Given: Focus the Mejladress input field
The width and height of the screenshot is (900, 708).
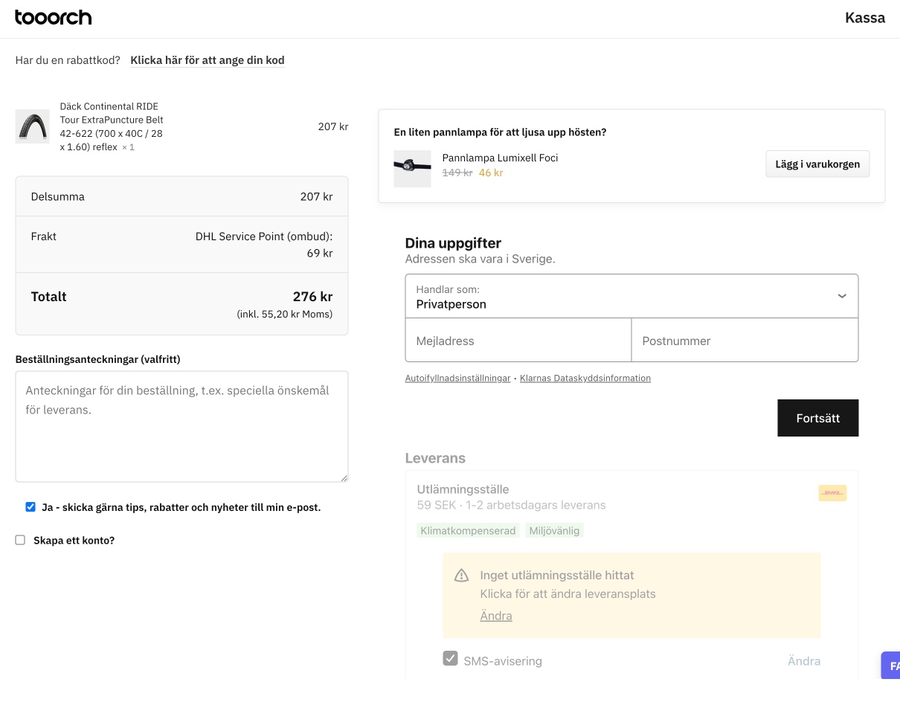Looking at the screenshot, I should click(518, 341).
